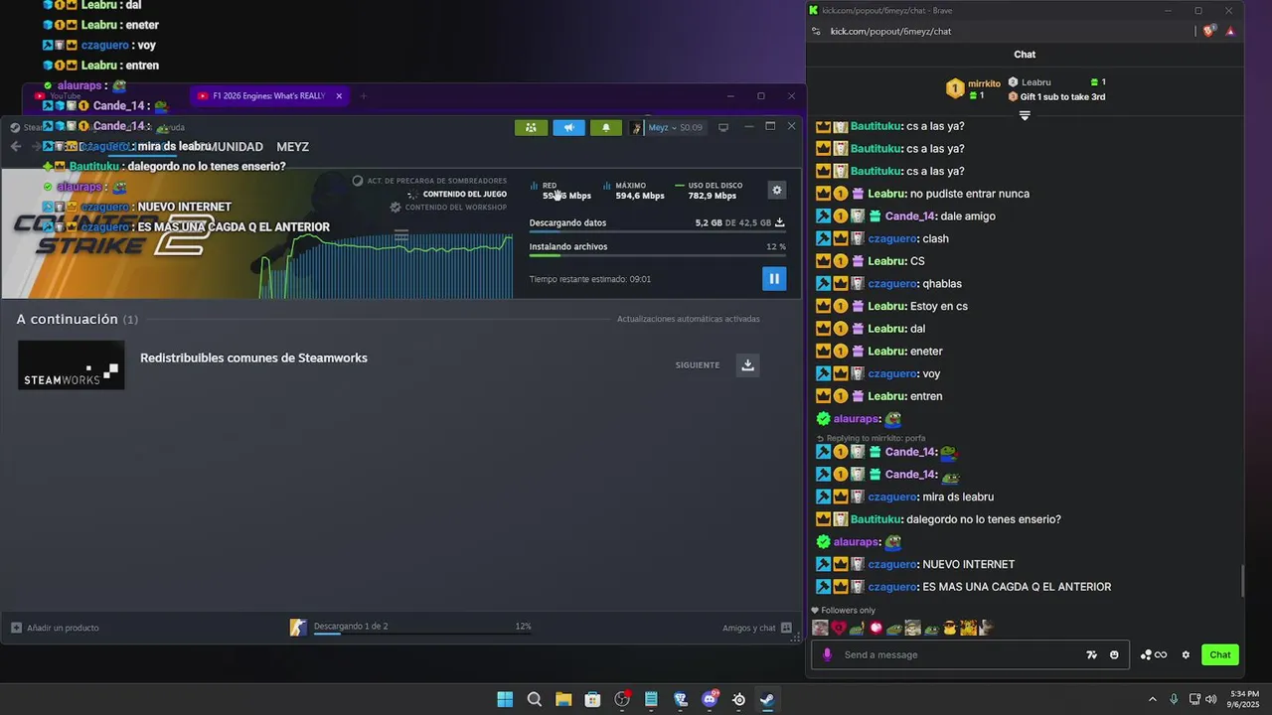The width and height of the screenshot is (1272, 715).
Task: Go back with Steam back arrow
Action: (x=16, y=147)
